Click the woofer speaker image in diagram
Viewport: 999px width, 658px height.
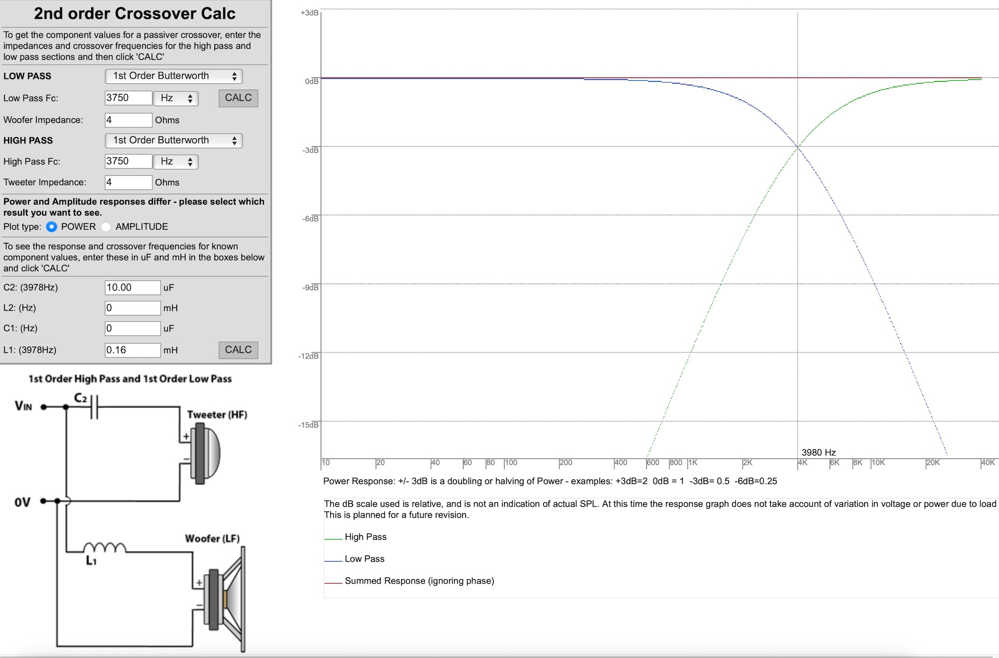click(x=225, y=599)
